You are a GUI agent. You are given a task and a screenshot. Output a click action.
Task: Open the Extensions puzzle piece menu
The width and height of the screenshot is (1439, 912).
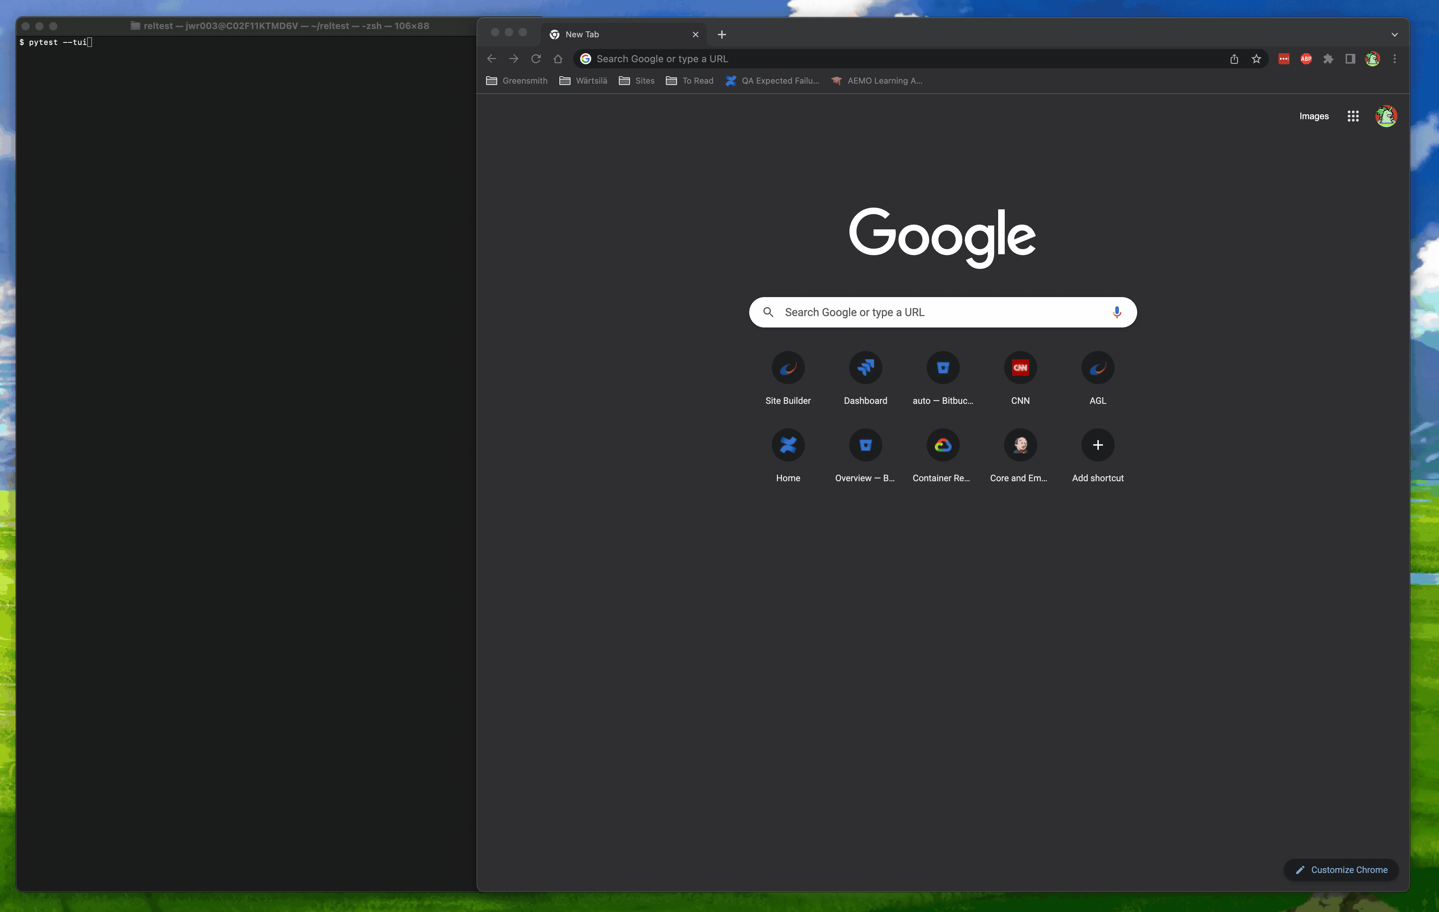click(x=1328, y=58)
